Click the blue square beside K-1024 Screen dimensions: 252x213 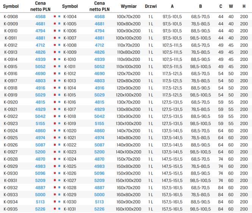pos(59,159)
